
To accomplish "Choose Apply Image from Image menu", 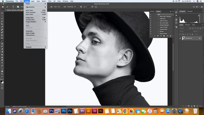I will (x=35, y=33).
